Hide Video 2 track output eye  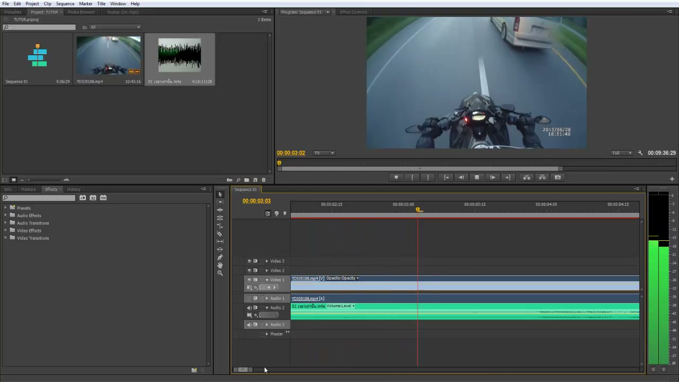(x=249, y=271)
